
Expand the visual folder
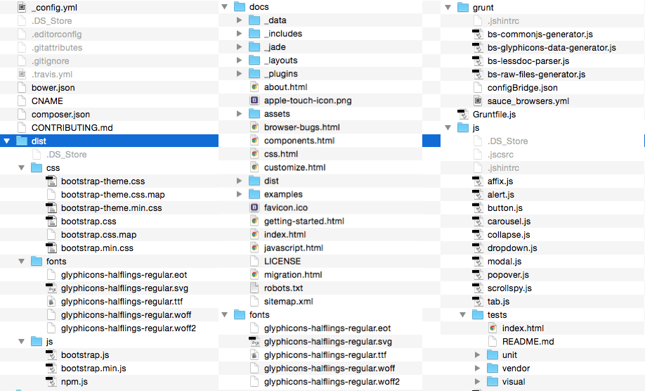click(x=477, y=382)
